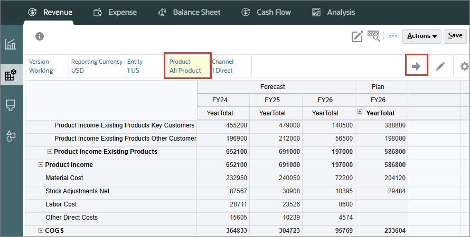Image resolution: width=470 pixels, height=237 pixels.
Task: Expand the Plan FY26 YearTotal column
Action: pos(360,112)
